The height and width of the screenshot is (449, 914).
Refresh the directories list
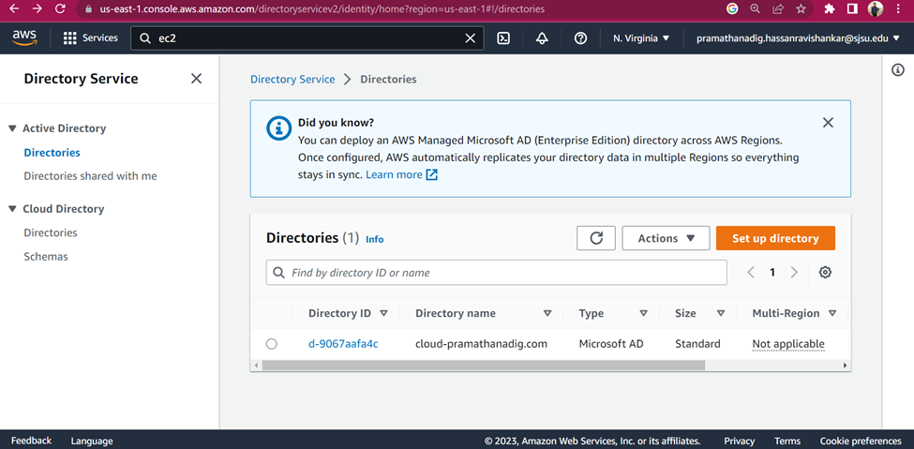(595, 238)
